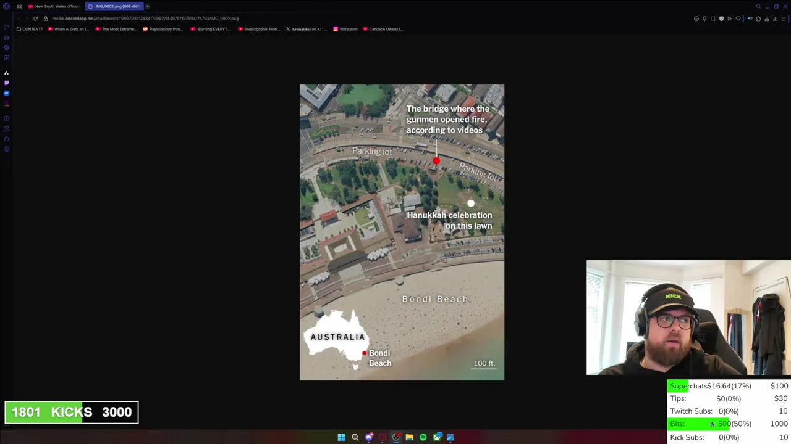Open the downloads icon
This screenshot has width=791, height=444.
click(x=775, y=18)
